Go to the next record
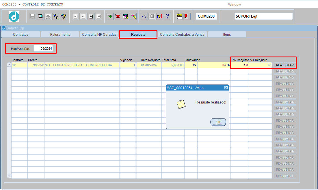This screenshot has height=190, width=318. (x=91, y=16)
